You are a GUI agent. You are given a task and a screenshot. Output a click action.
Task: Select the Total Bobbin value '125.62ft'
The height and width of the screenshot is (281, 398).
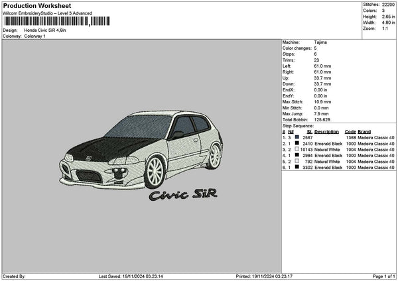(322, 120)
